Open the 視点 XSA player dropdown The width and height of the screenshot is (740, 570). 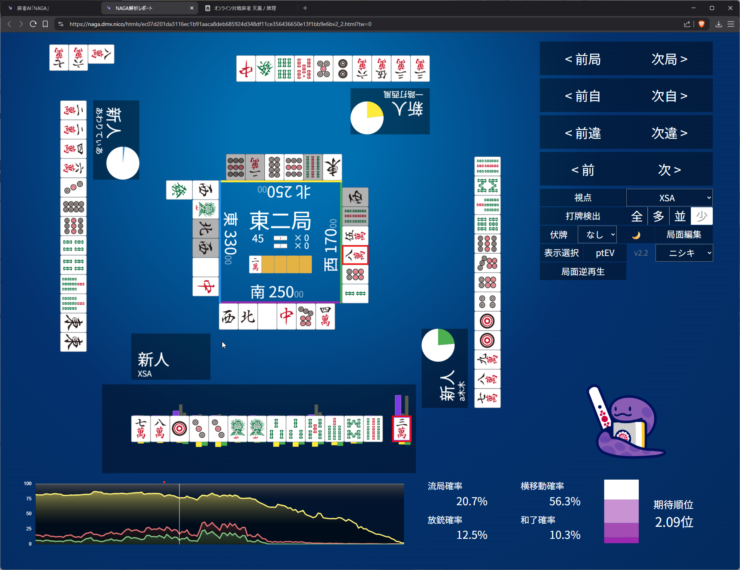pos(669,198)
